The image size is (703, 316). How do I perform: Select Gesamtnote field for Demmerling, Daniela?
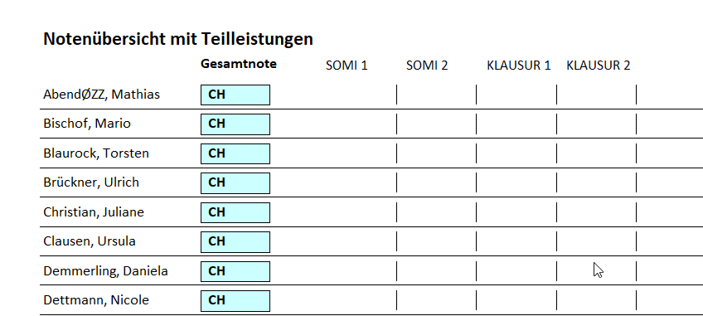tap(235, 271)
